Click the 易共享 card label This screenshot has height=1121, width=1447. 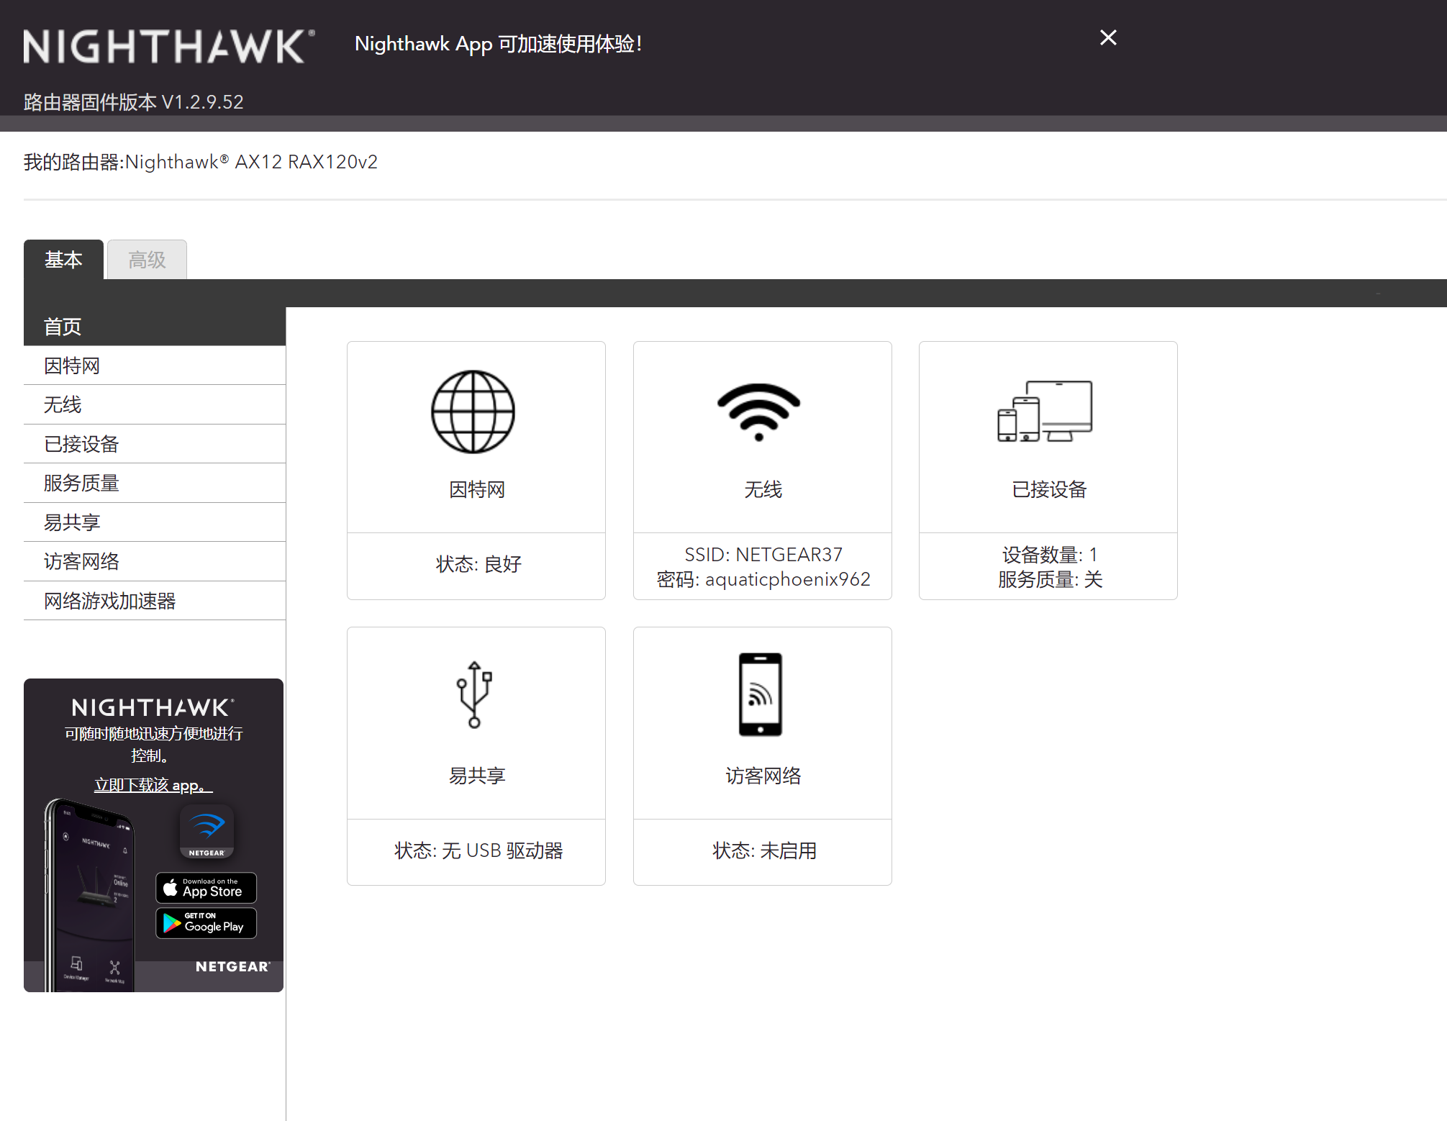476,776
